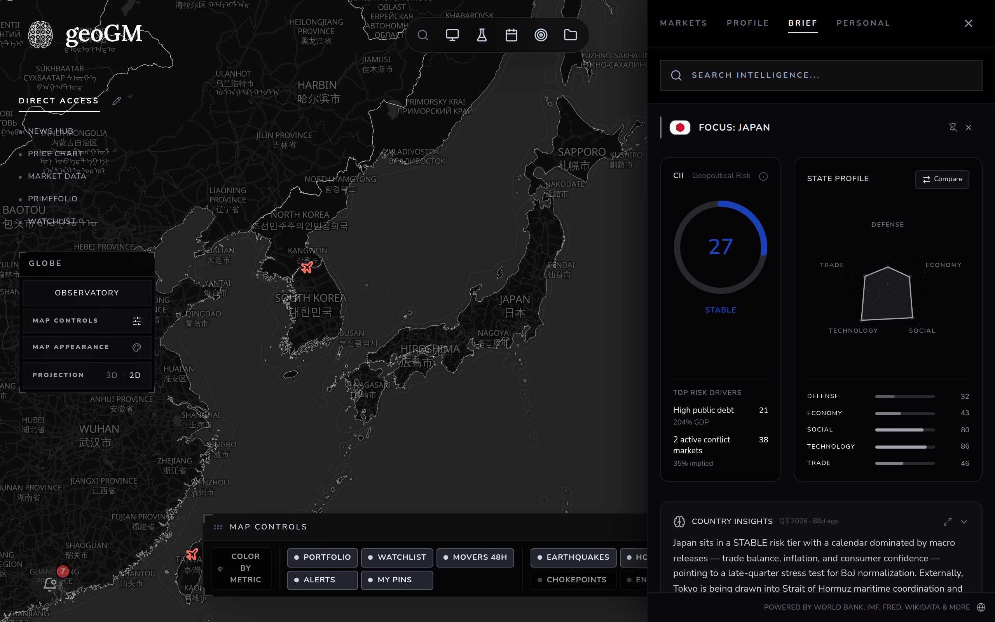The width and height of the screenshot is (995, 622).
Task: Click the geoGM globe logo
Action: (40, 35)
